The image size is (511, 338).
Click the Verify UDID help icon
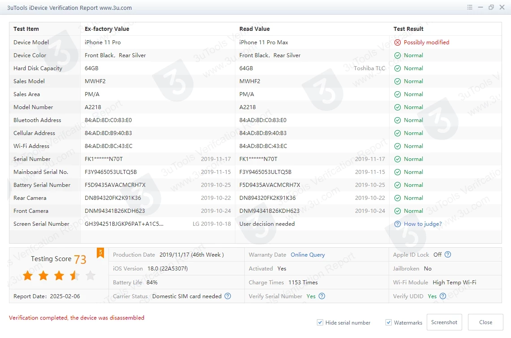click(442, 296)
